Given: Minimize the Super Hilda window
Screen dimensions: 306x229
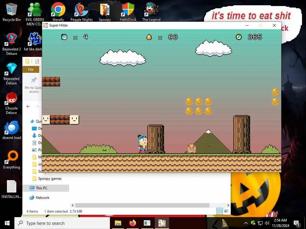Looking at the screenshot, I should click(247, 25).
